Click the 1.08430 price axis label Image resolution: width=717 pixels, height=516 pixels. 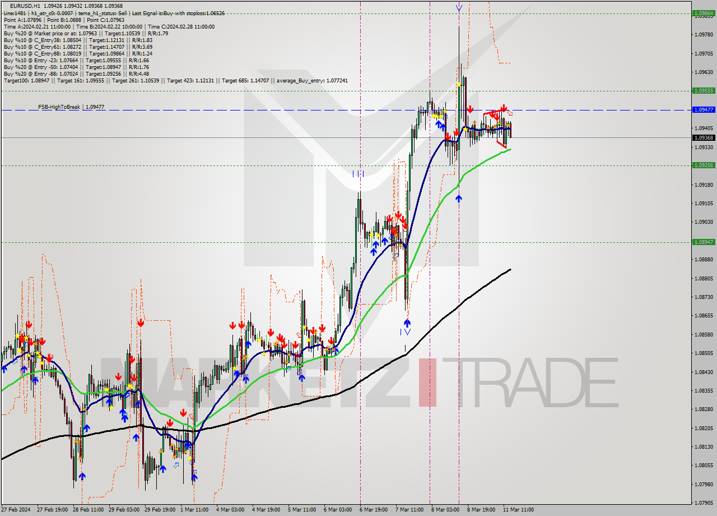pyautogui.click(x=703, y=372)
